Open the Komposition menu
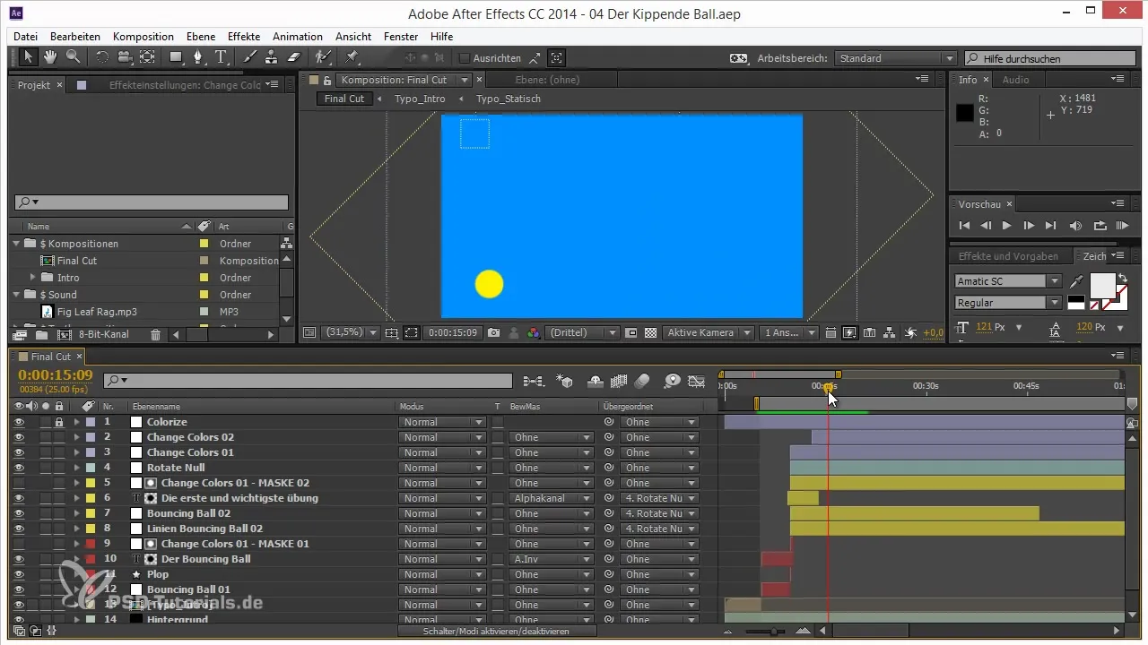Image resolution: width=1148 pixels, height=645 pixels. point(143,37)
